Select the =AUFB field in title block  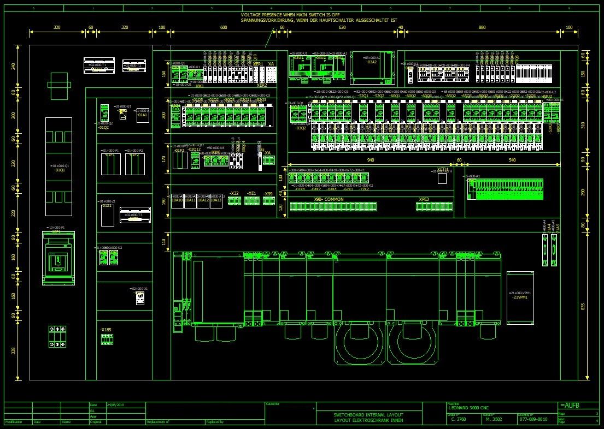point(570,406)
